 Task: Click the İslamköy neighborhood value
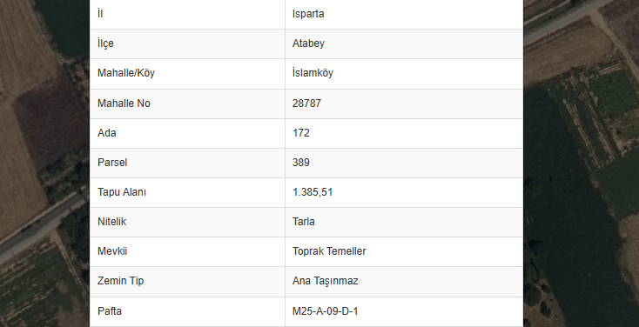[313, 73]
